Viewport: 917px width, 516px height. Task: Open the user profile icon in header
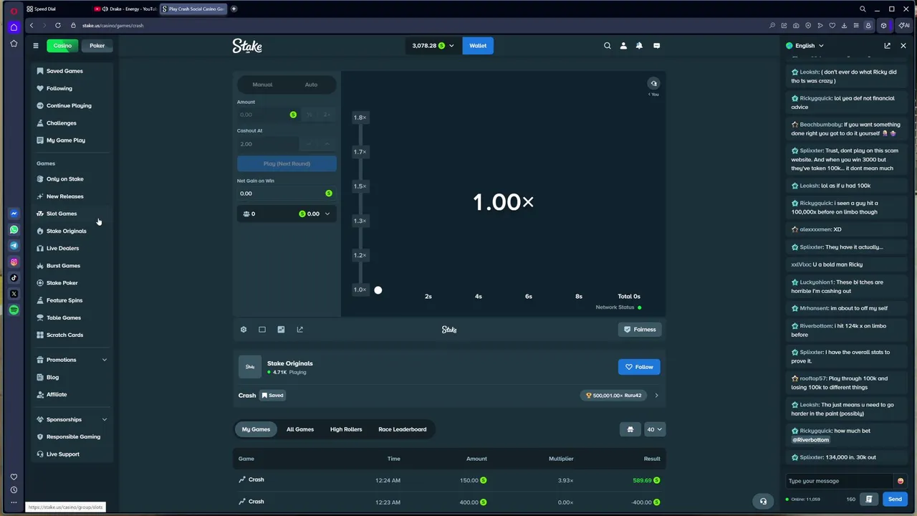(623, 45)
